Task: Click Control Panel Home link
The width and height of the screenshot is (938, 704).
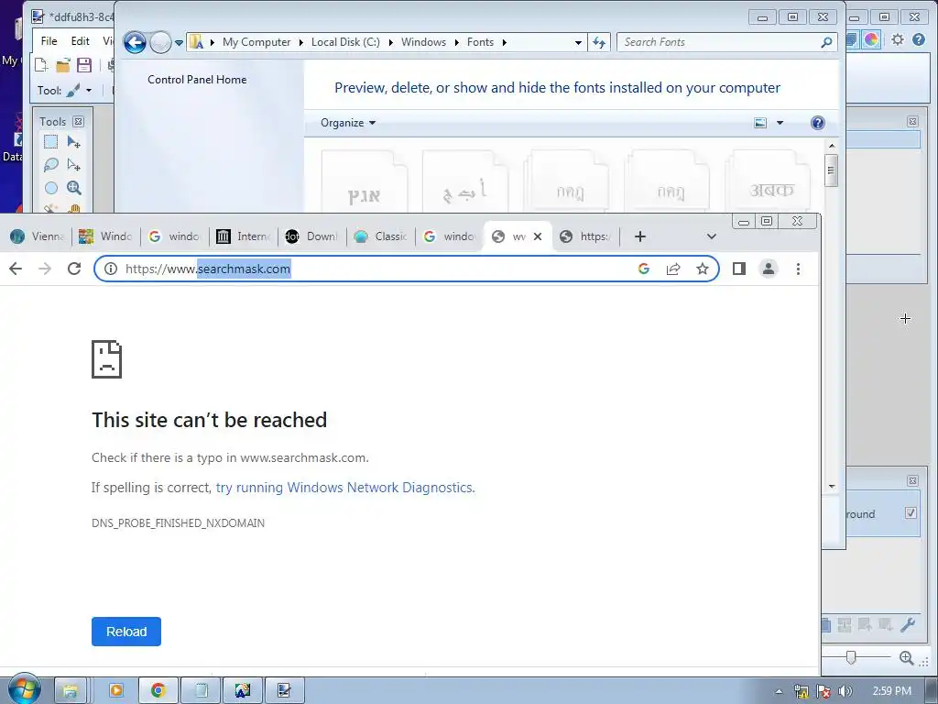Action: pyautogui.click(x=197, y=80)
